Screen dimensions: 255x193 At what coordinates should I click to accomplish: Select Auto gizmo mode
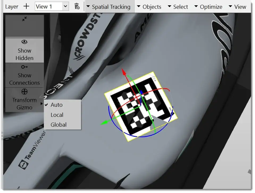click(x=62, y=105)
